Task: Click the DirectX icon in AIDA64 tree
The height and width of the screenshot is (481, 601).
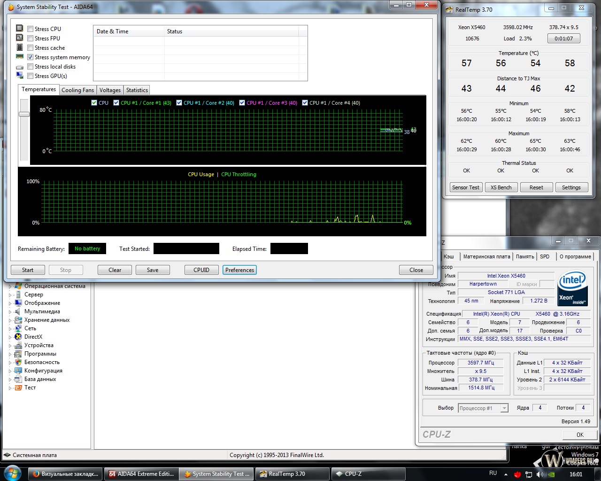Action: coord(18,337)
